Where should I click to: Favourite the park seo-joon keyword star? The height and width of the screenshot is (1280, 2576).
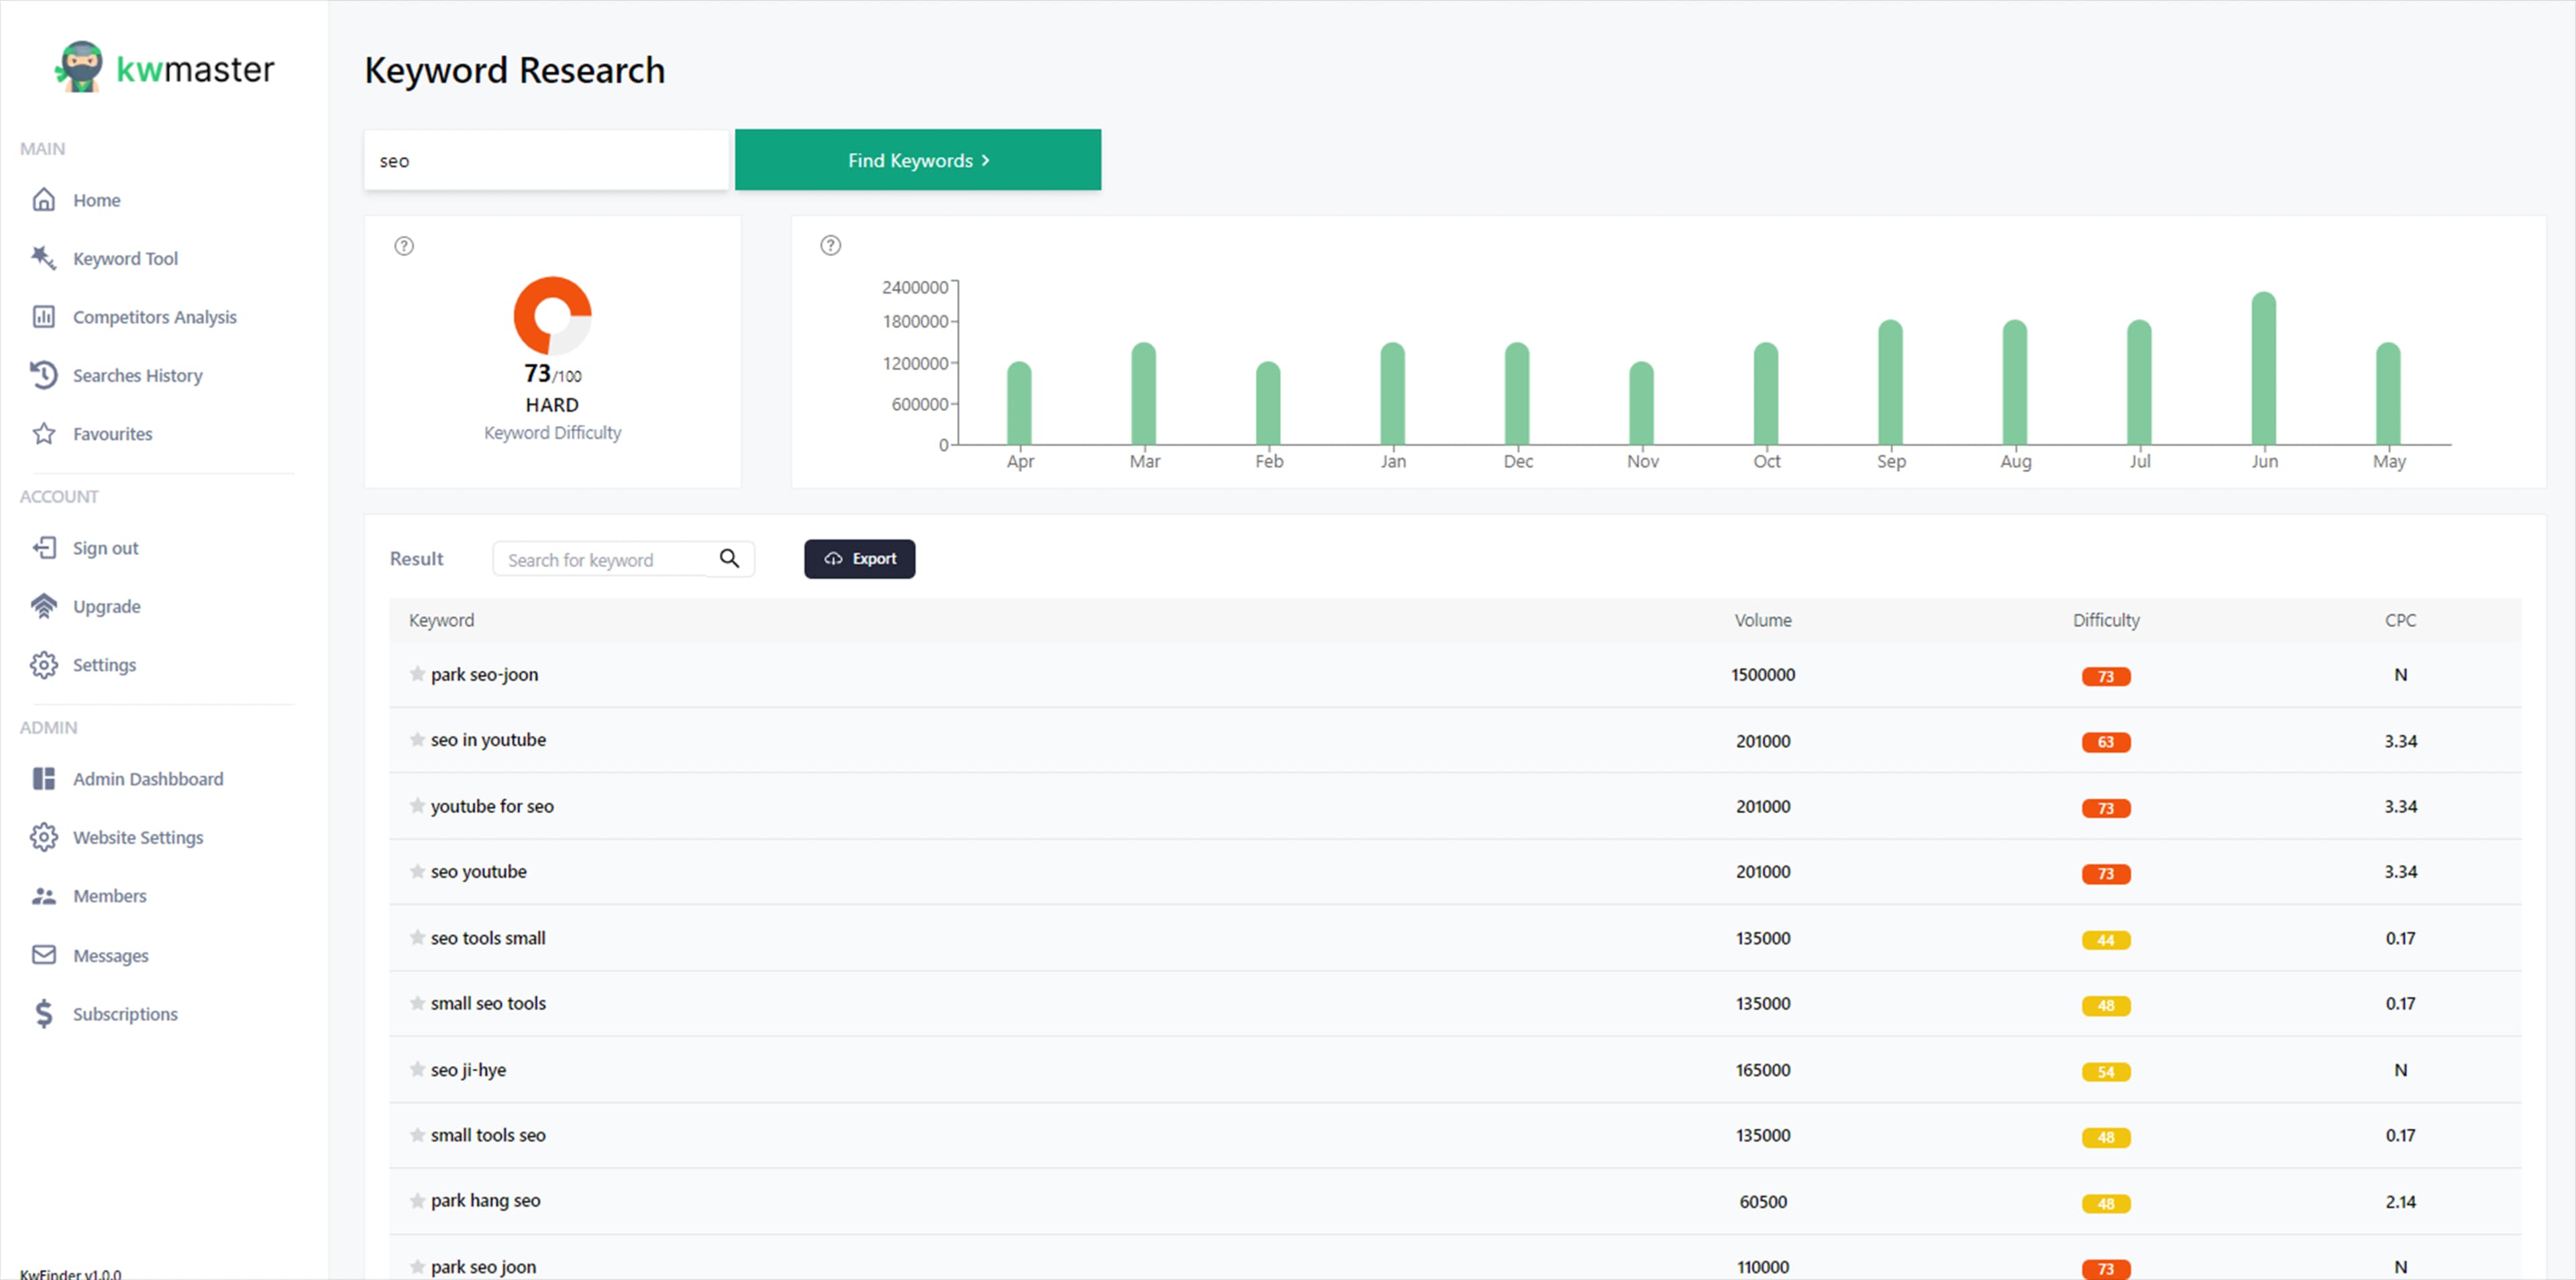coord(417,674)
